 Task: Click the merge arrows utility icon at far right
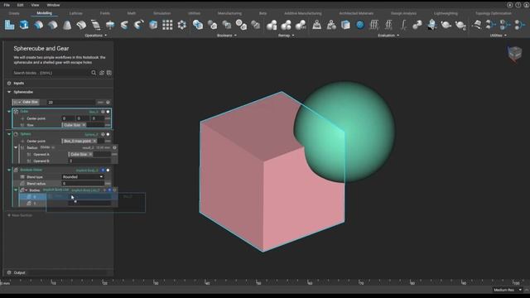click(x=520, y=25)
